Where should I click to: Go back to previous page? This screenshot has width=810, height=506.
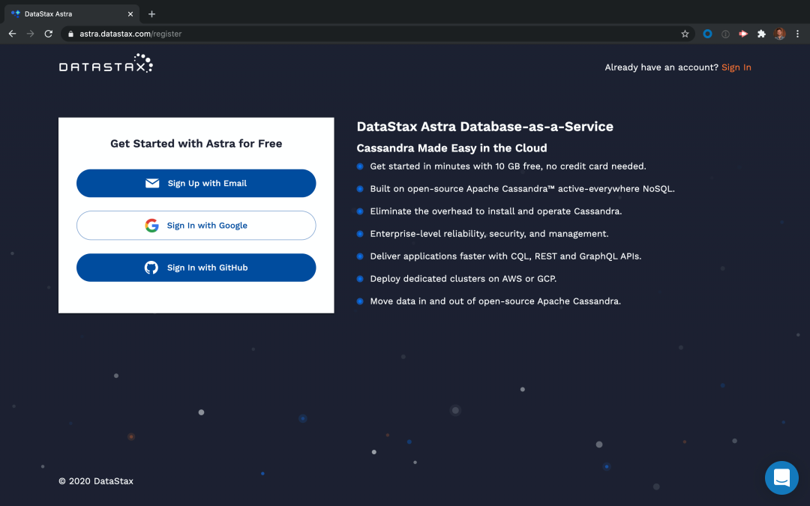click(x=13, y=34)
